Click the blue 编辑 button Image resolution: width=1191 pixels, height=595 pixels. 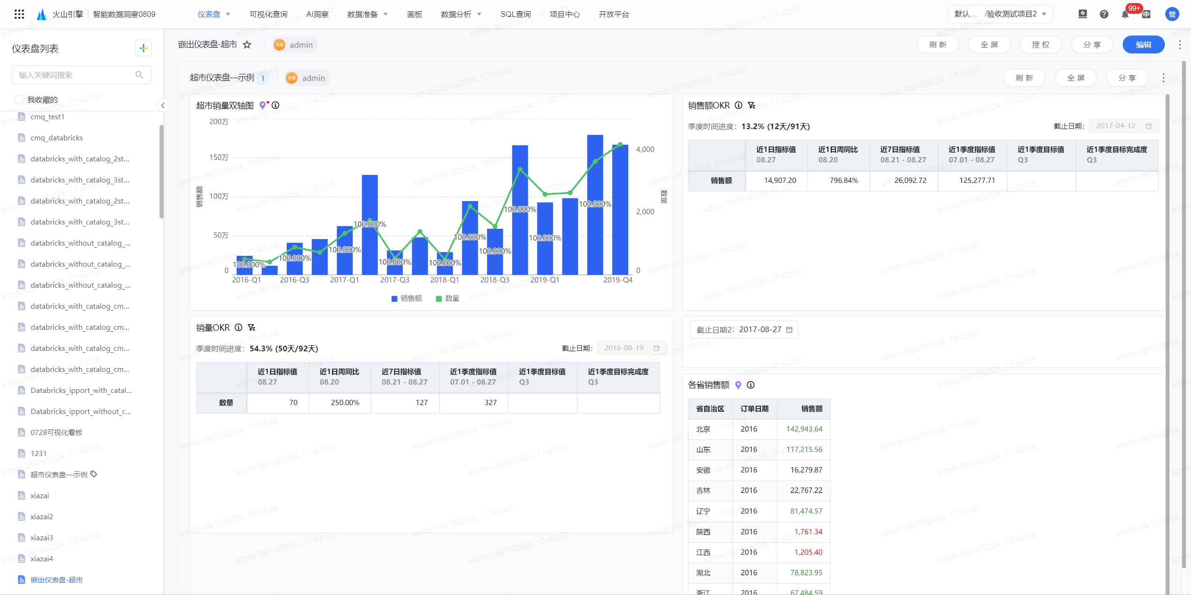click(1143, 44)
